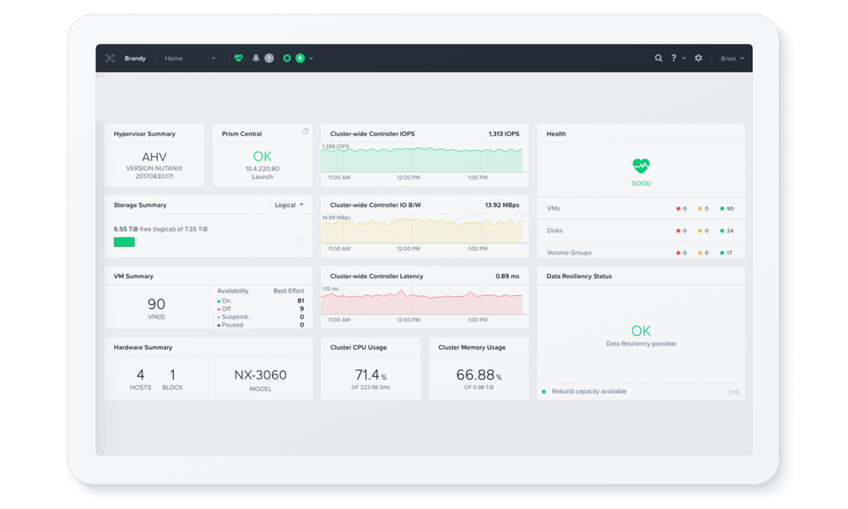Viewport: 848px width, 509px height.
Task: Open settings via the gear icon
Action: [x=697, y=58]
